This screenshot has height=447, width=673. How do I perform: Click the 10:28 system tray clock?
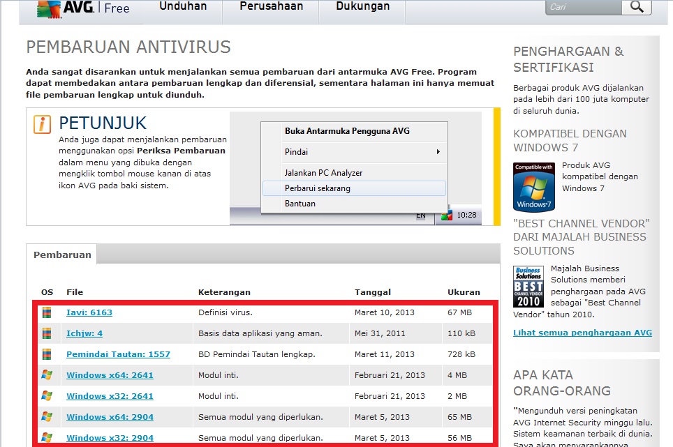pyautogui.click(x=466, y=215)
